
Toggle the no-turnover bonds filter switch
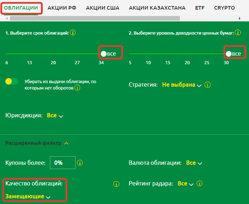tap(12, 81)
